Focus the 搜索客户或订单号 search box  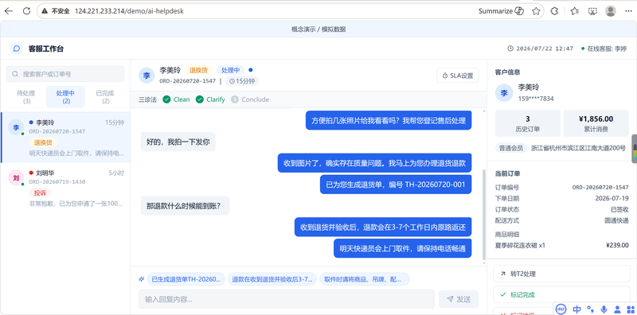point(65,74)
